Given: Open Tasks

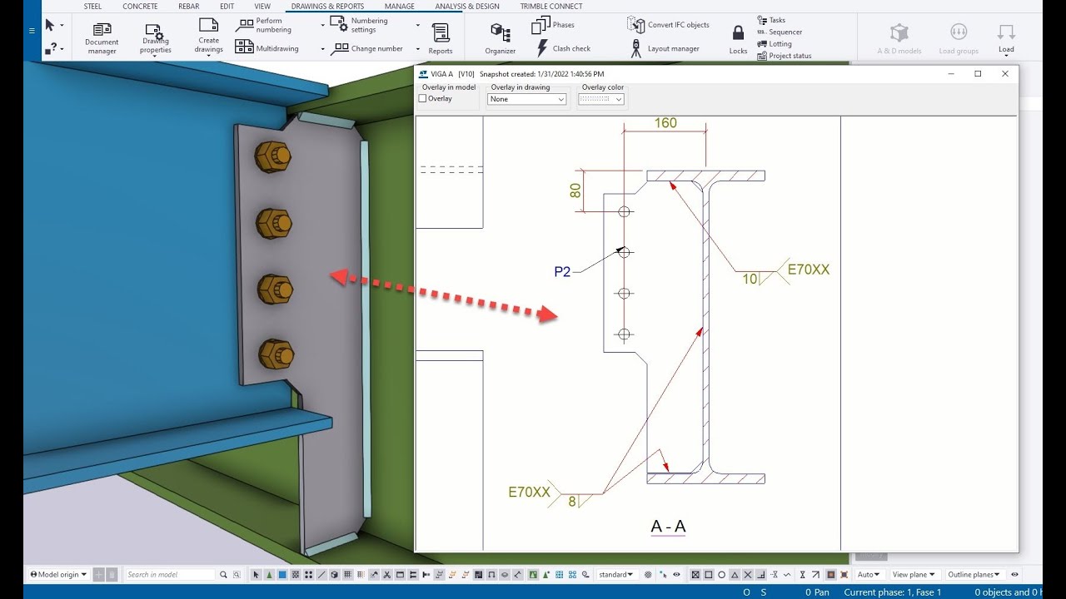Looking at the screenshot, I should (771, 20).
